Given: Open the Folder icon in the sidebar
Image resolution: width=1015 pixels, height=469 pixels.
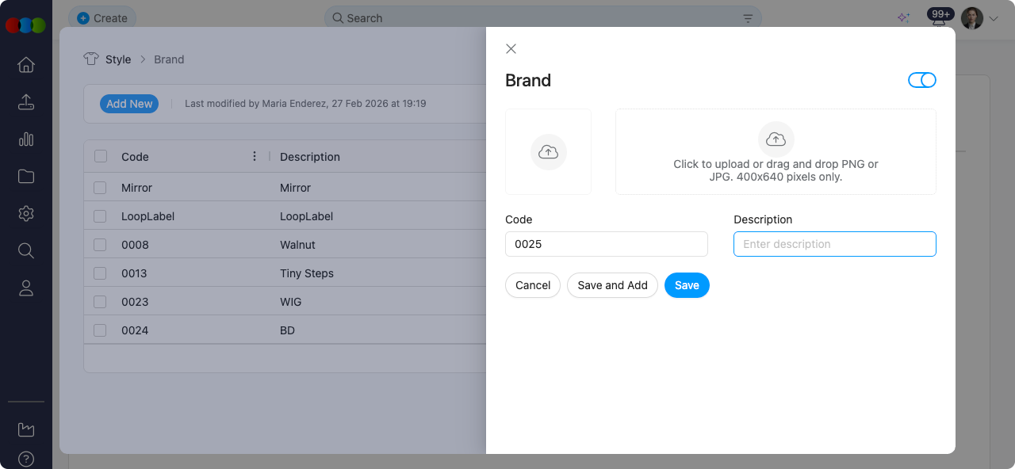Looking at the screenshot, I should (x=26, y=176).
